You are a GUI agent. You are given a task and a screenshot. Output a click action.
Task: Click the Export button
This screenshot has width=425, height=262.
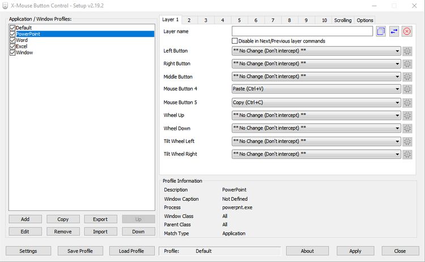coord(100,219)
